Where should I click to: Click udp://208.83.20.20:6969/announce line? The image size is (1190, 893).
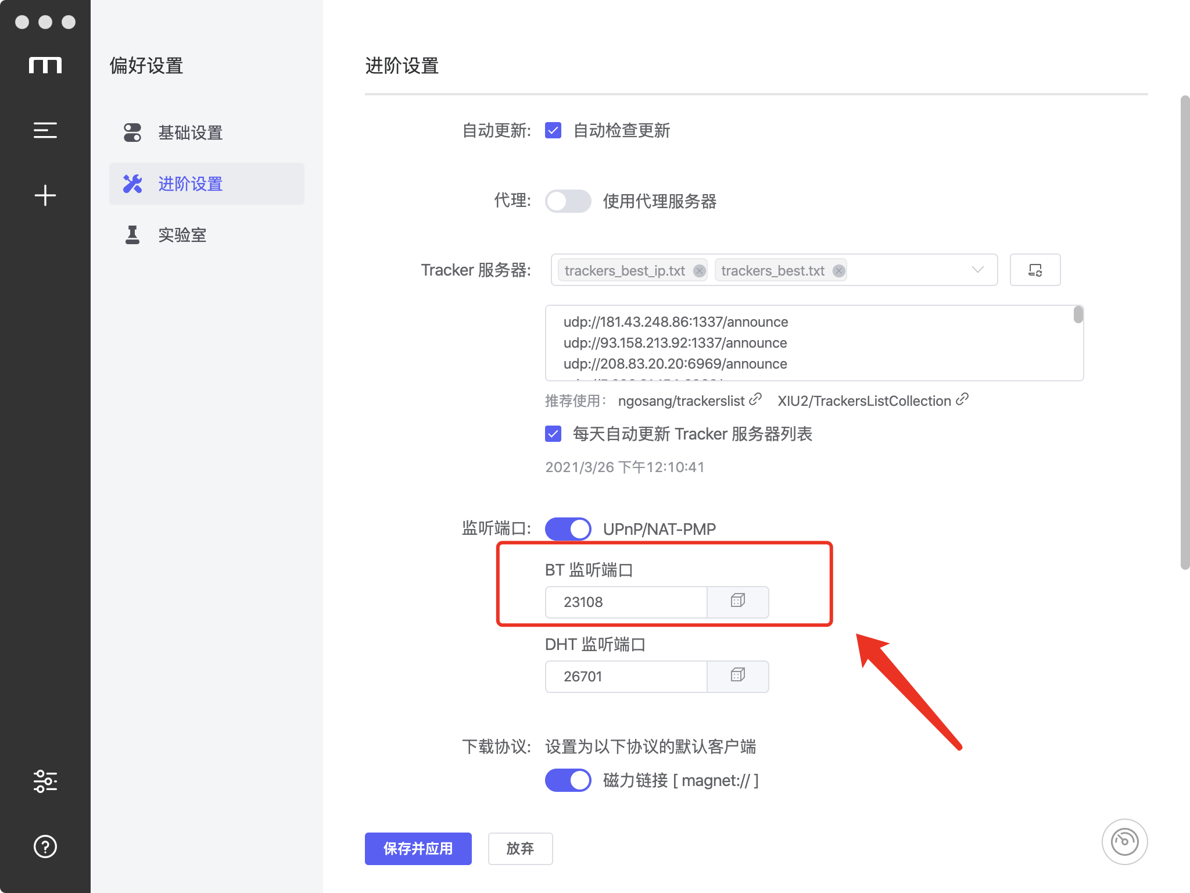coord(675,364)
